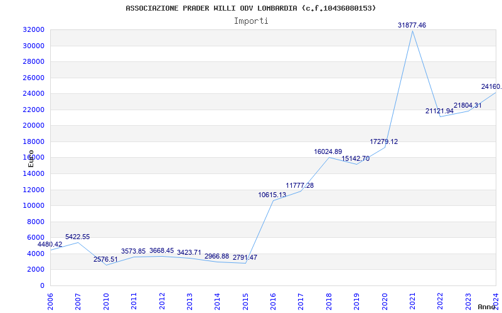Screen dimensions: 502x313
Task: Click y-axis value 2000
Action: tap(35, 270)
